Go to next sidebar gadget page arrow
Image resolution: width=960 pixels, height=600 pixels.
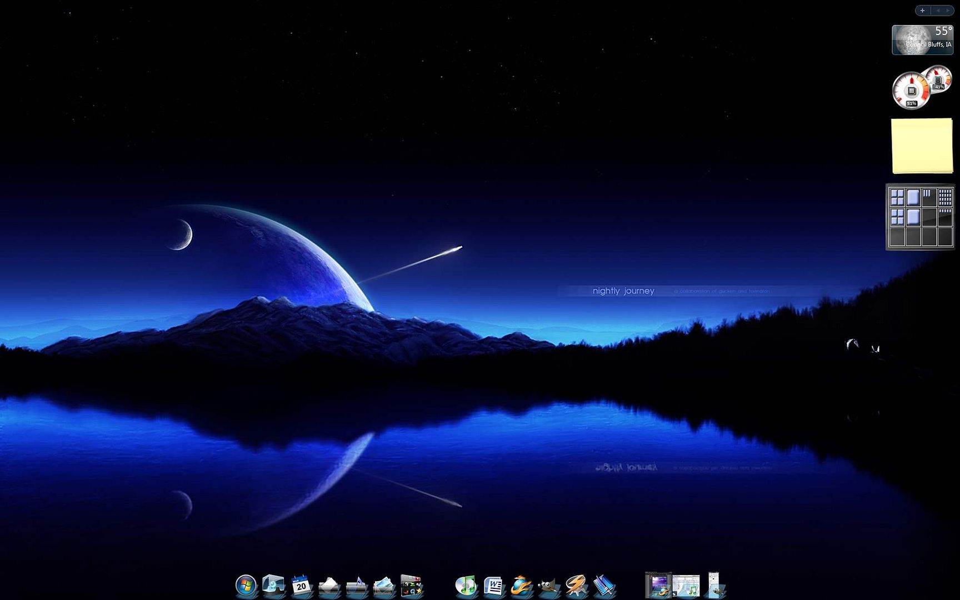(x=947, y=11)
